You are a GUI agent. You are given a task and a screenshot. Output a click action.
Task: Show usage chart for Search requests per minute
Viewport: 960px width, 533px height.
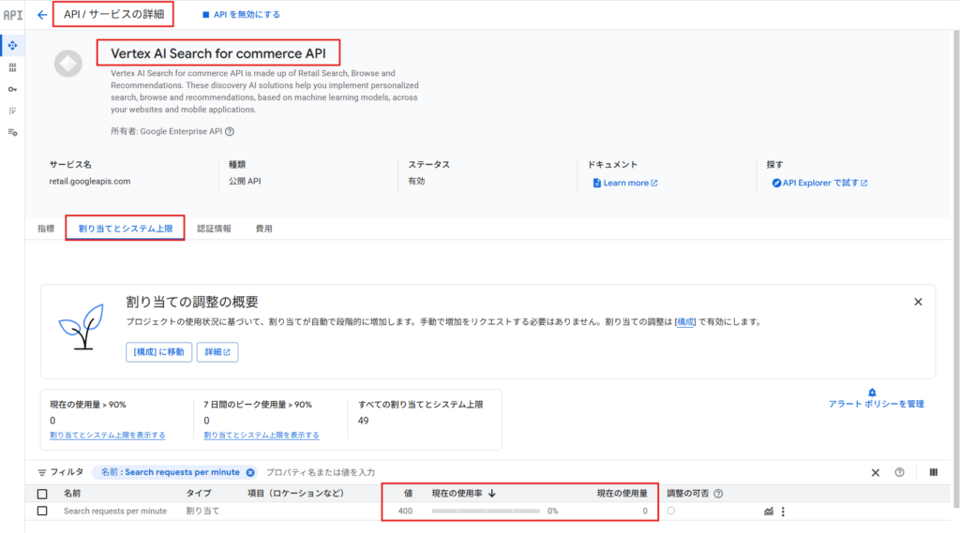tap(769, 511)
